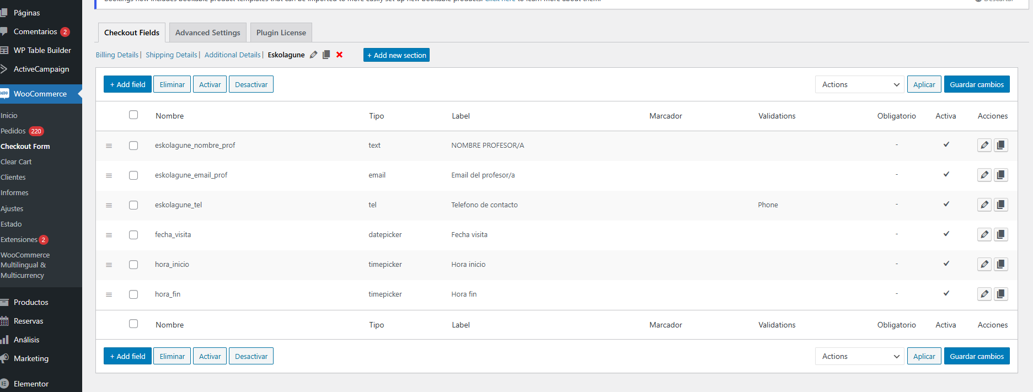Click top Desactivar button
This screenshot has height=392, width=1033.
(x=251, y=84)
